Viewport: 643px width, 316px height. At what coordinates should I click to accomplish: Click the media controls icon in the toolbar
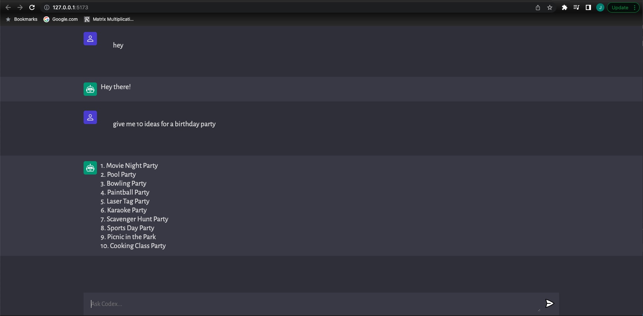[x=576, y=7]
